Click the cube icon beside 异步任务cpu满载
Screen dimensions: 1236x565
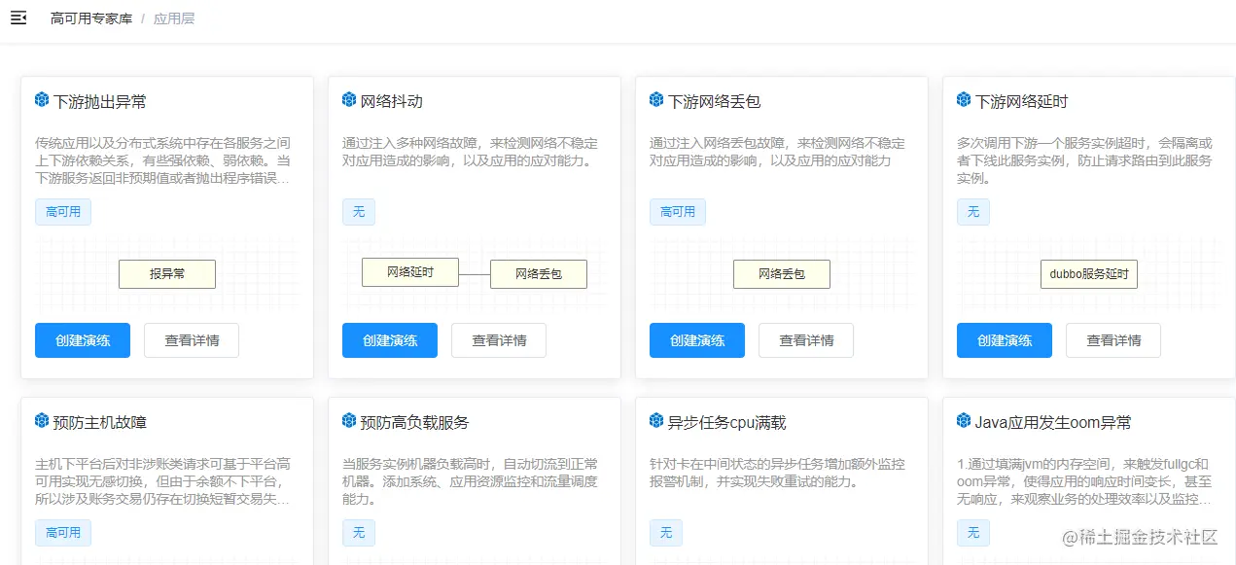[656, 421]
